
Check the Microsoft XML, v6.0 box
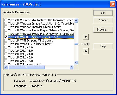click(x=6, y=61)
